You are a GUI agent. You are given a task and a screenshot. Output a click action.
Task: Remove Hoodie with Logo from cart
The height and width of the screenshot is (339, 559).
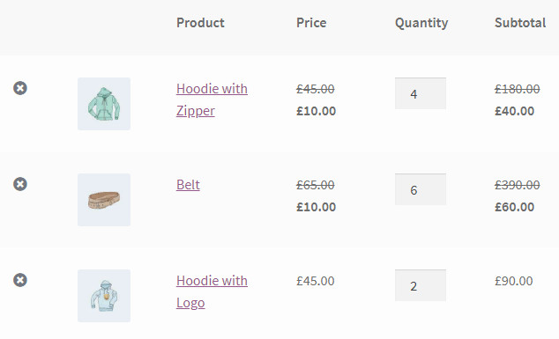pyautogui.click(x=20, y=280)
